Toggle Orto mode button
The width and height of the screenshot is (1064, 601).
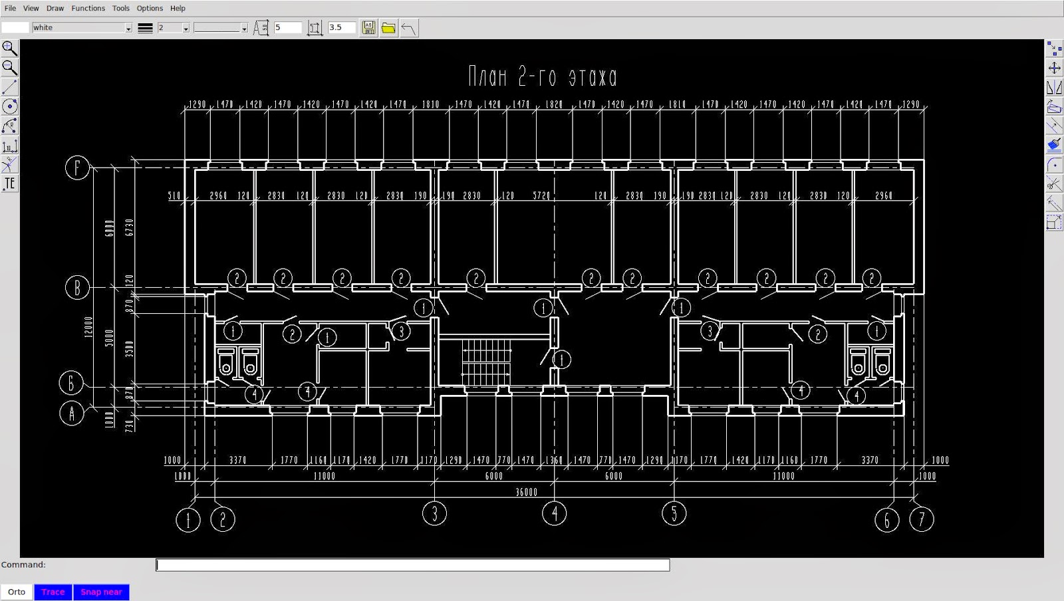point(17,592)
